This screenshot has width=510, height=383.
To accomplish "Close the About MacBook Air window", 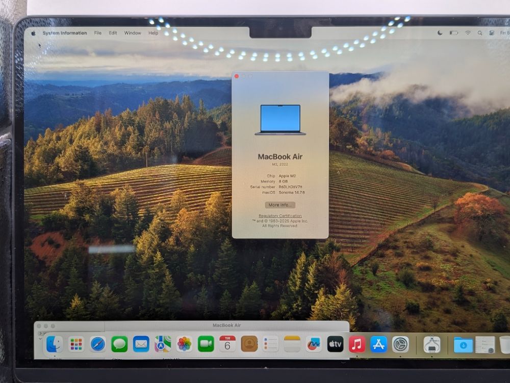I will [x=237, y=76].
